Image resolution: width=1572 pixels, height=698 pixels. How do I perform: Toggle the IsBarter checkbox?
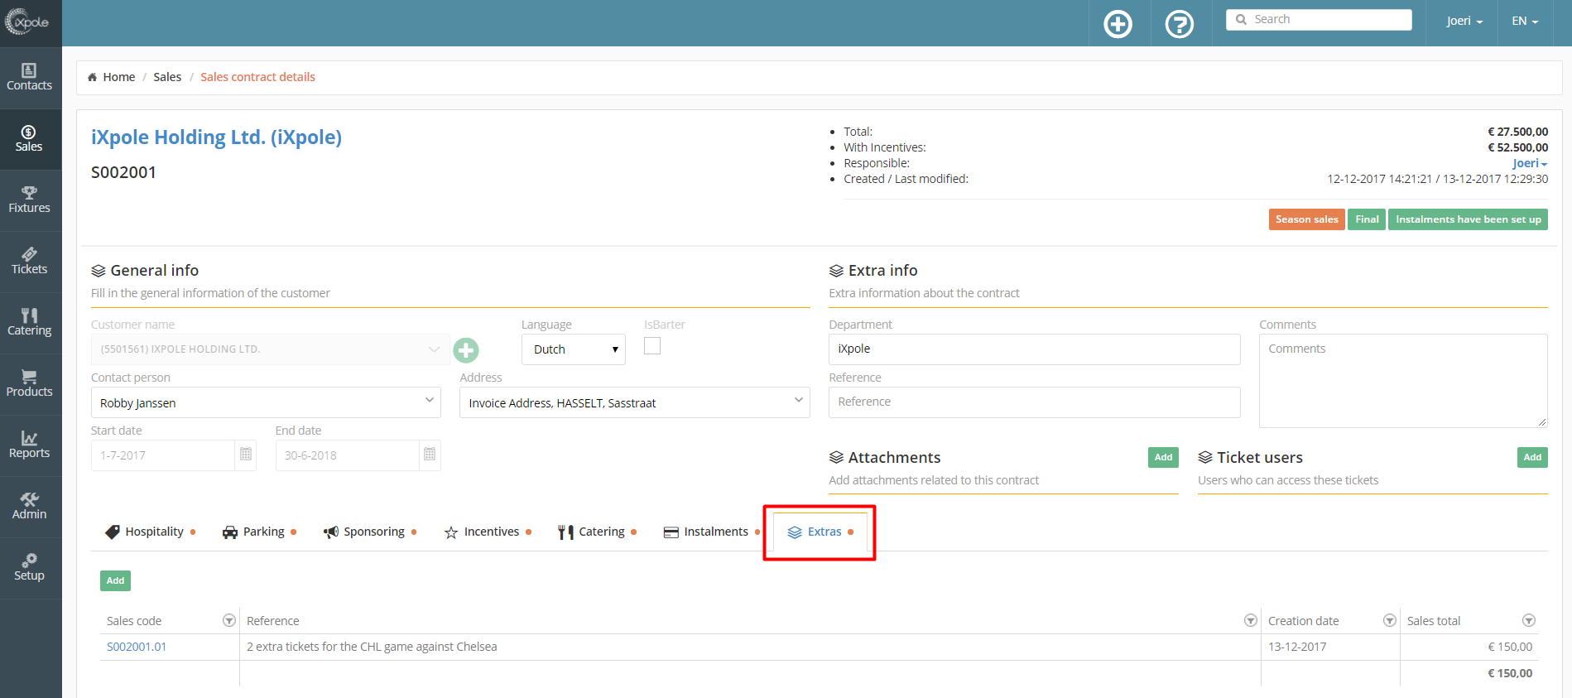(652, 346)
